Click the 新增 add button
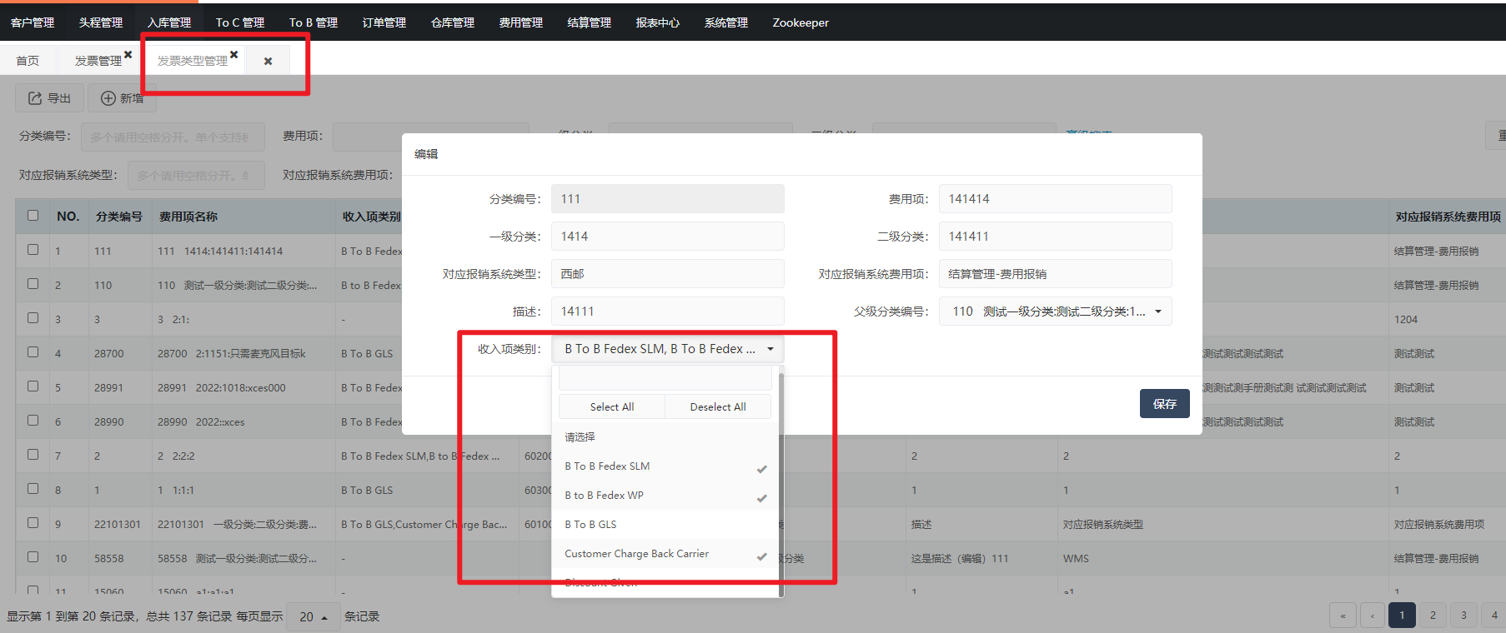Viewport: 1506px width, 633px height. 123,98
